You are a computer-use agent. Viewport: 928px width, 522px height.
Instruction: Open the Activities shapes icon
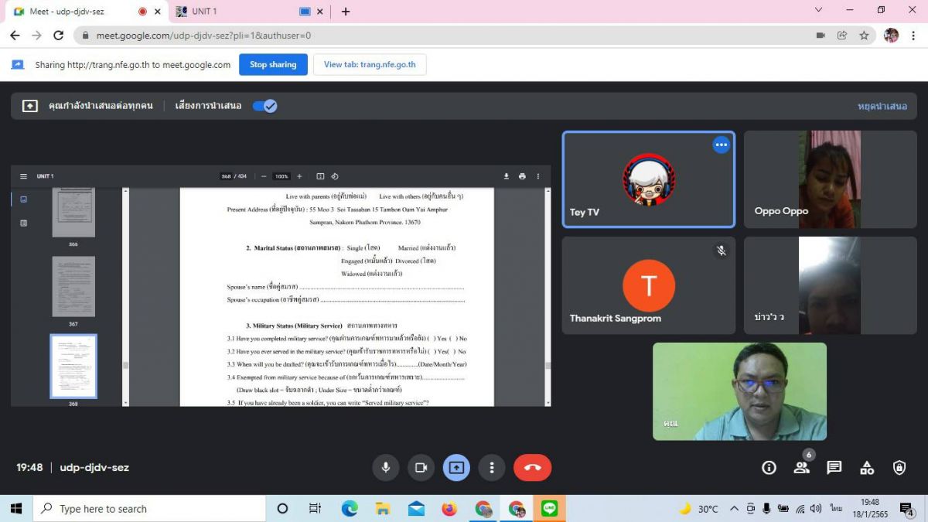(867, 467)
